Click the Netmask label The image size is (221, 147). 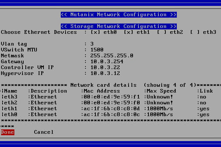coord(12,56)
